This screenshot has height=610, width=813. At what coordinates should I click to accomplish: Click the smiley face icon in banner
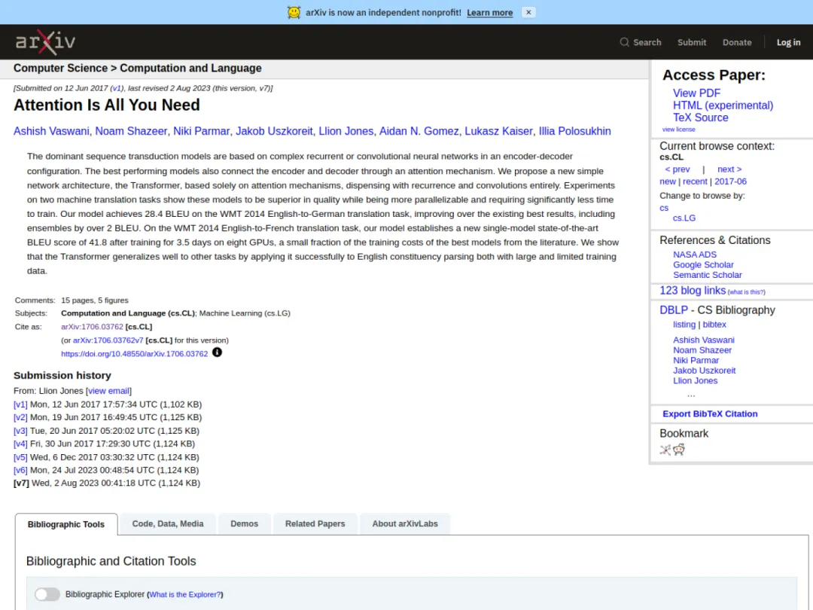294,13
